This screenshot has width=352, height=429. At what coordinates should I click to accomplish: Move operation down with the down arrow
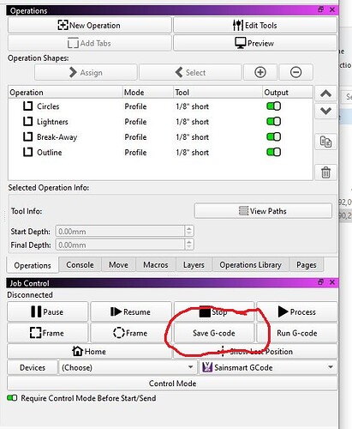click(x=325, y=111)
